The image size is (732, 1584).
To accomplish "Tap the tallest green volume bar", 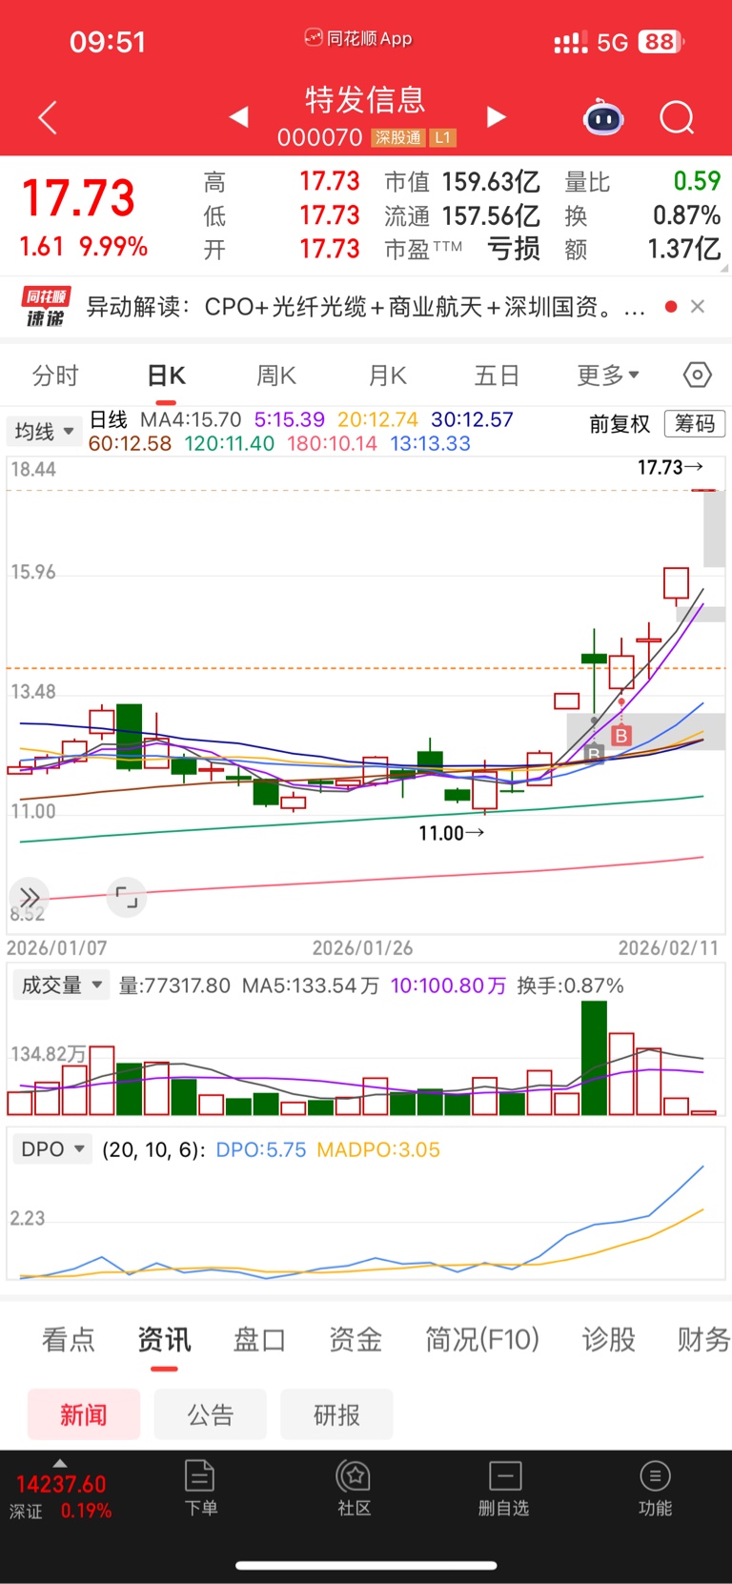I will pyautogui.click(x=594, y=1058).
